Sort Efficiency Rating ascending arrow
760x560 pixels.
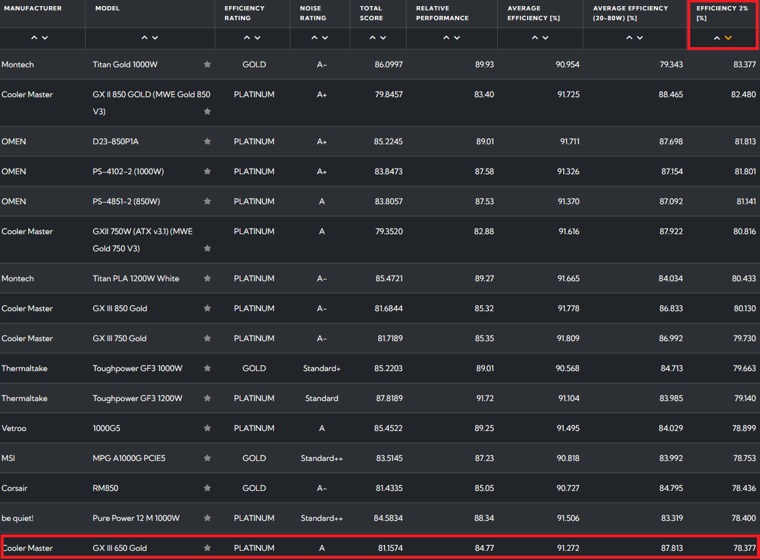click(247, 38)
